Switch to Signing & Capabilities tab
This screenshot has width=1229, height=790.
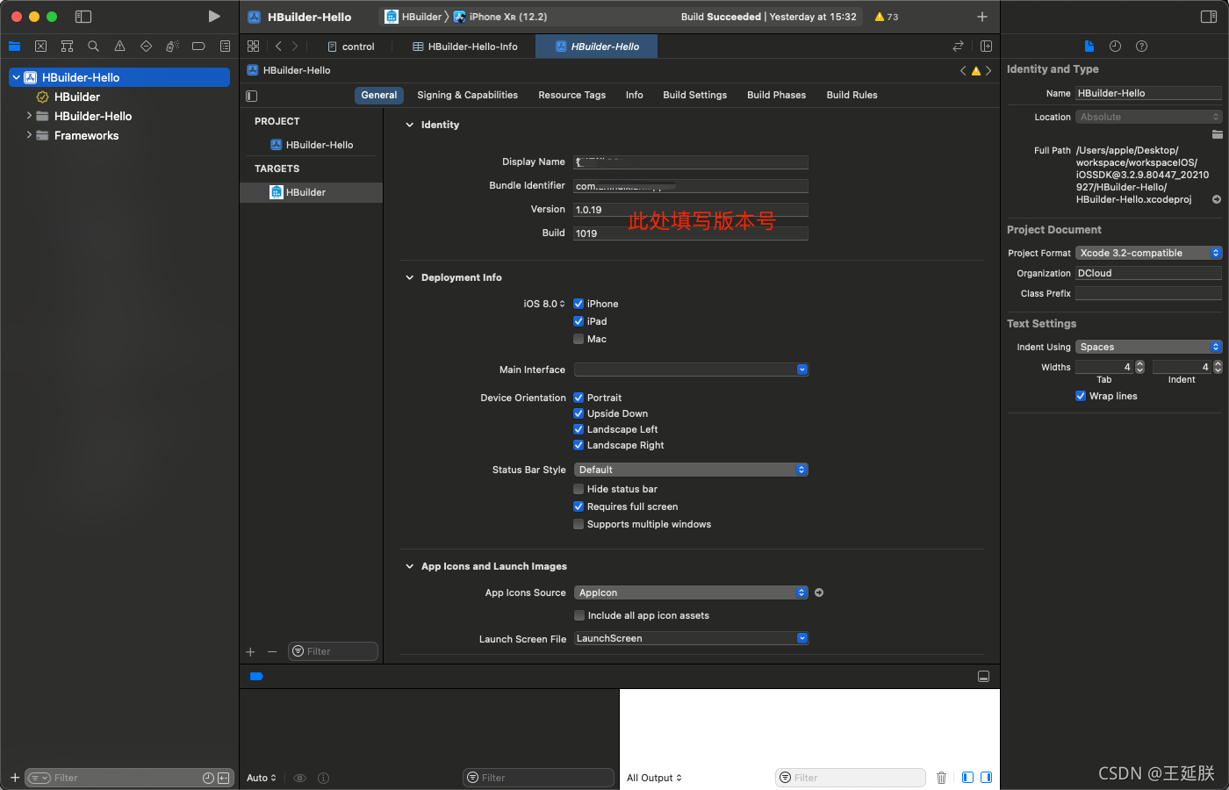point(467,95)
